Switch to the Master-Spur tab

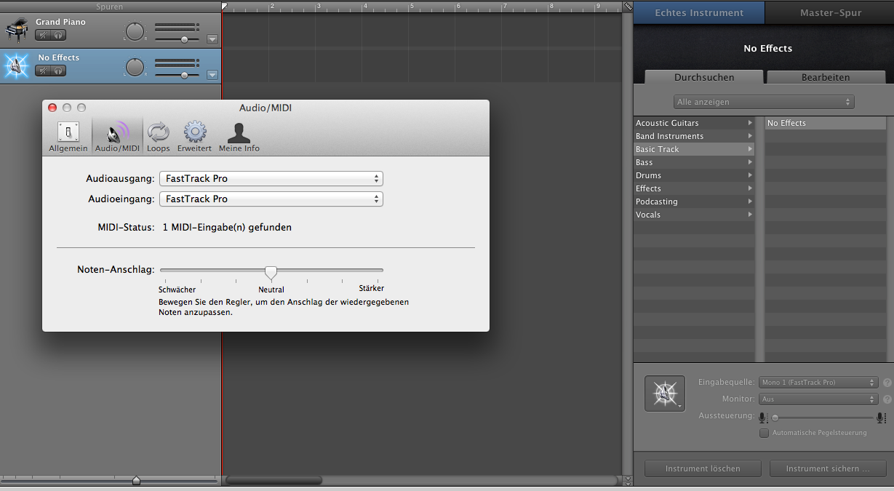(830, 13)
